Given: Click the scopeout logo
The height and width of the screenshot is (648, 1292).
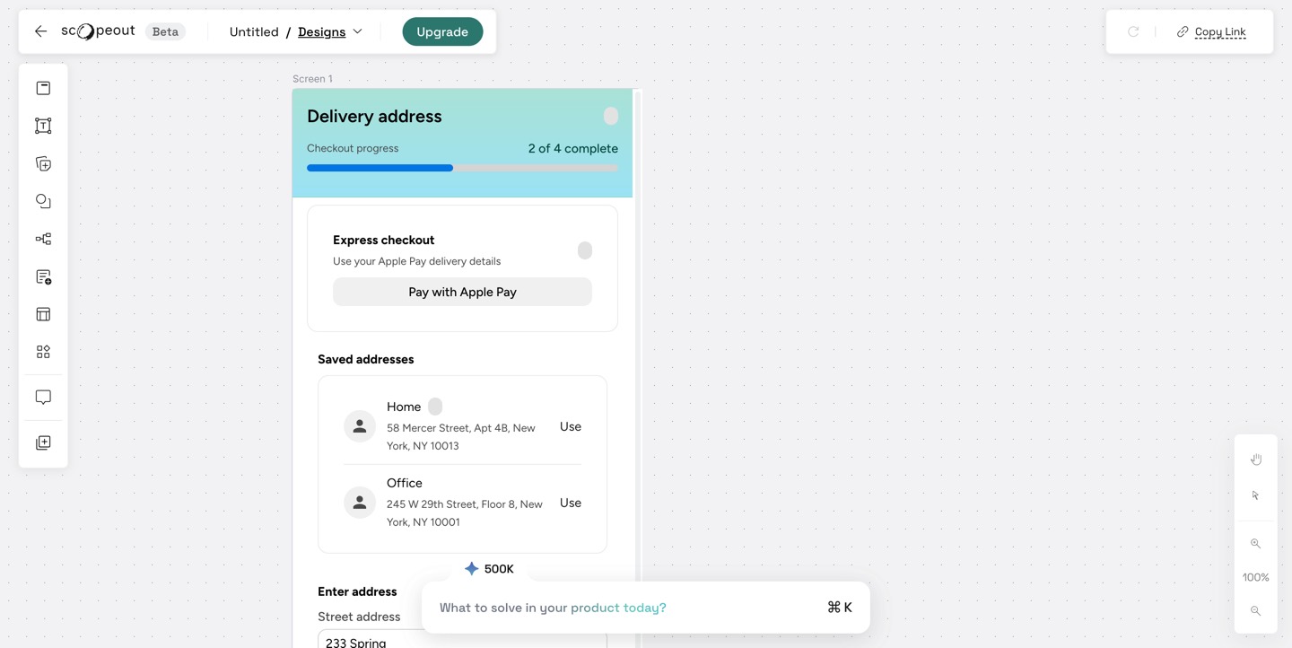Looking at the screenshot, I should [x=98, y=31].
